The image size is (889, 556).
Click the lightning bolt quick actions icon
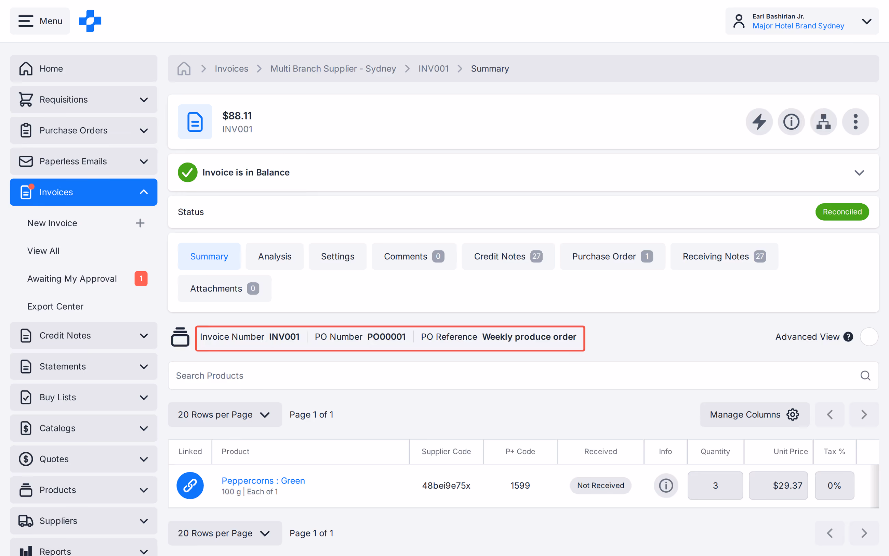pos(759,122)
